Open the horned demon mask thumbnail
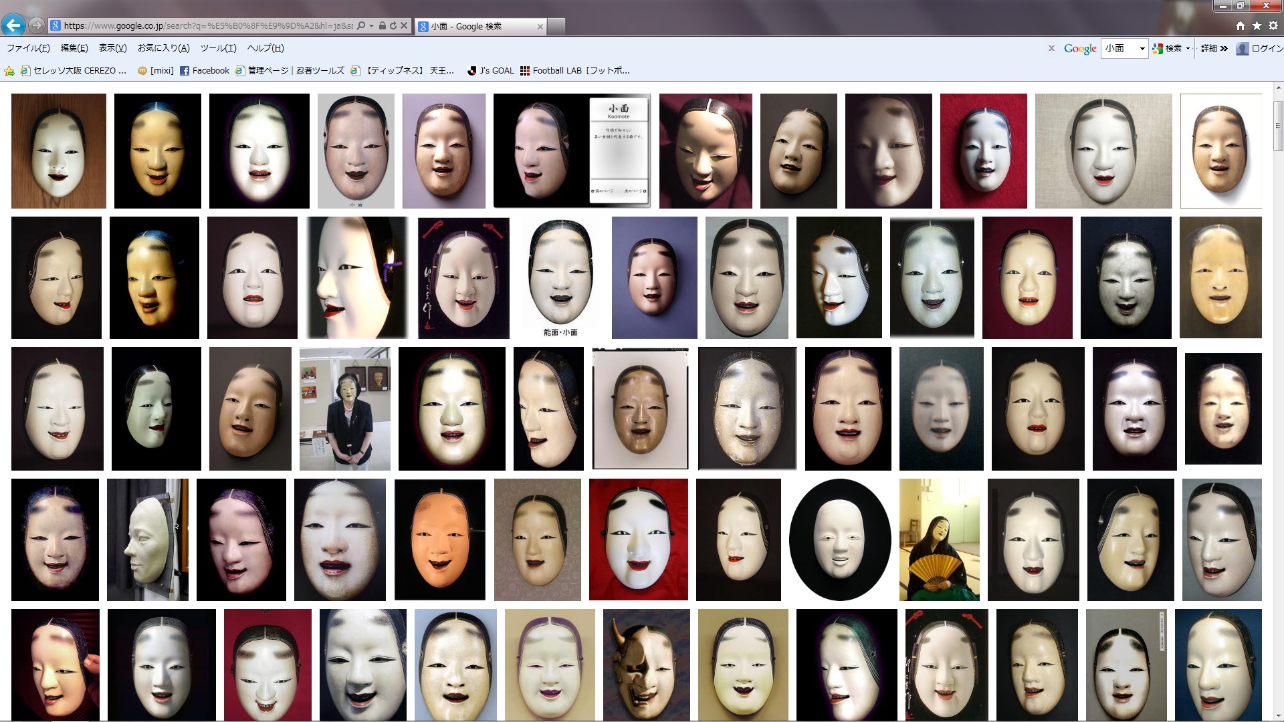Screen dimensions: 1284x722 (646, 665)
